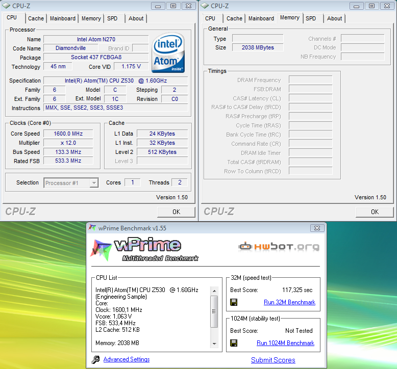This screenshot has height=369, width=397.
Task: Open About tab in right CPU-Z window
Action: [334, 18]
